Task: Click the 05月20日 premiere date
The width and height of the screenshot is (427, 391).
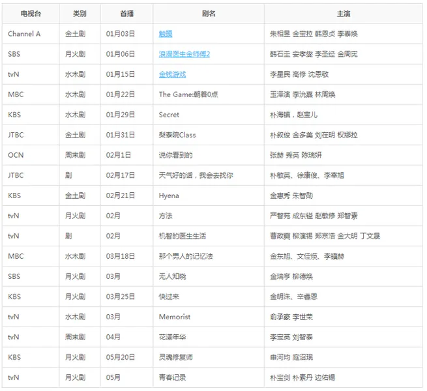Action: 121,357
